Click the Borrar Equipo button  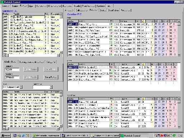(x=51, y=69)
